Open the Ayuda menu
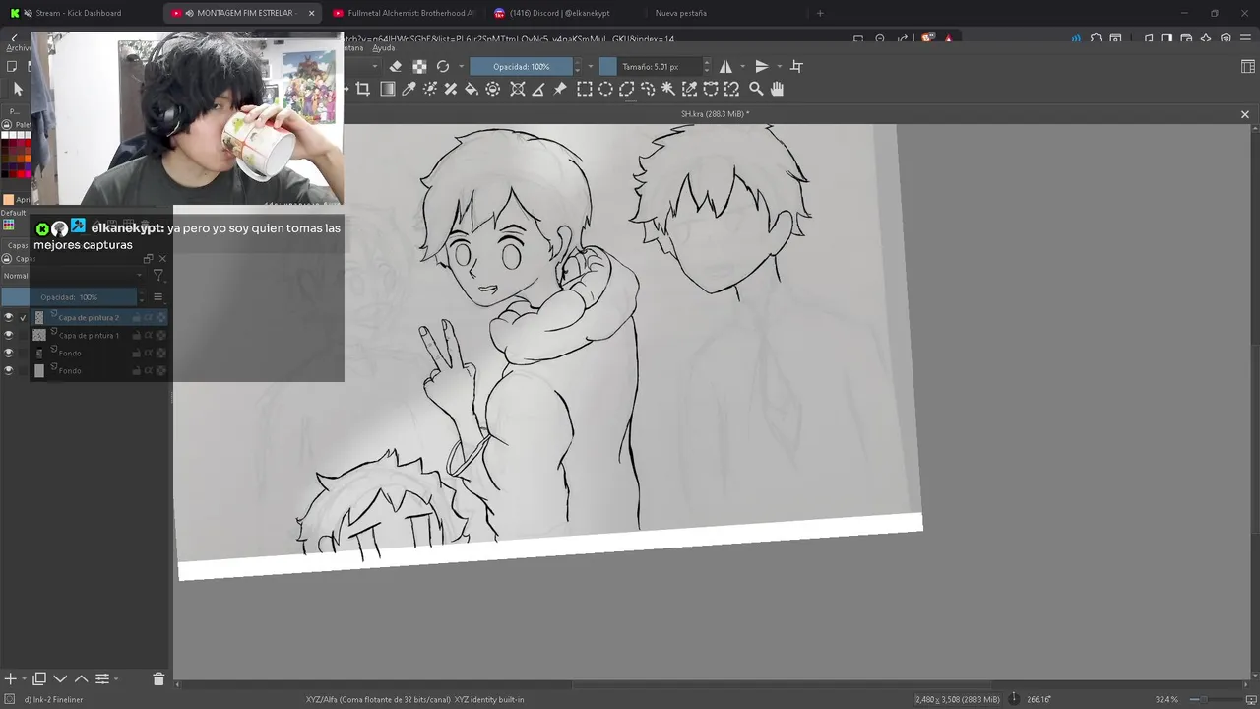This screenshot has height=709, width=1260. tap(384, 47)
